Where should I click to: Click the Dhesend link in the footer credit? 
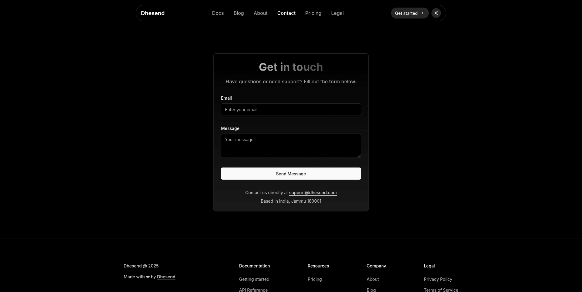tap(166, 277)
